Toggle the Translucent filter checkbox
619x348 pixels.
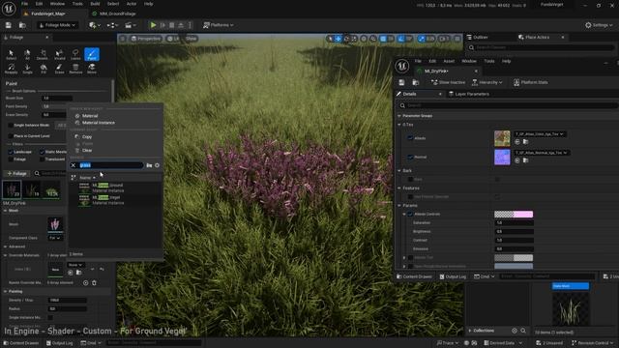(x=42, y=159)
